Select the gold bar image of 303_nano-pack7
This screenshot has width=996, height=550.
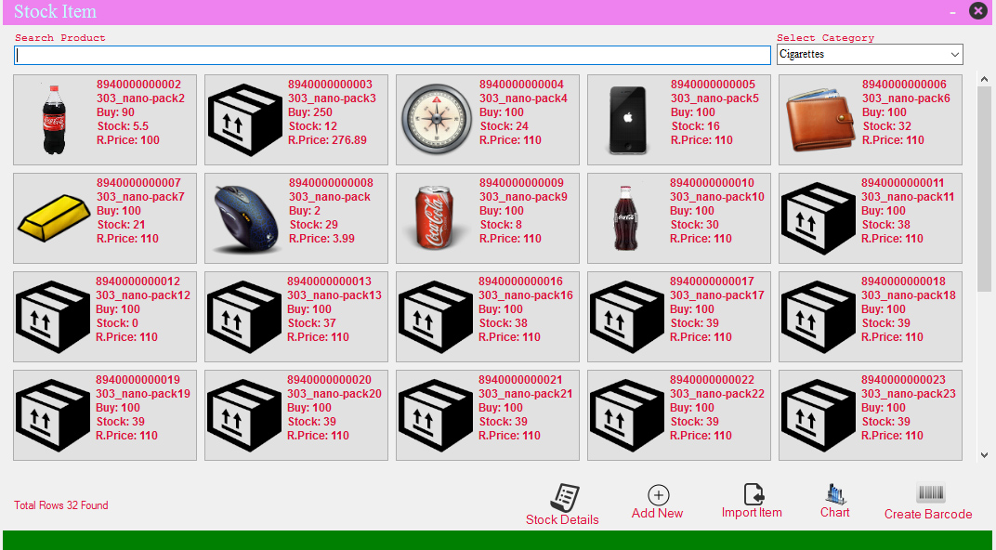55,217
